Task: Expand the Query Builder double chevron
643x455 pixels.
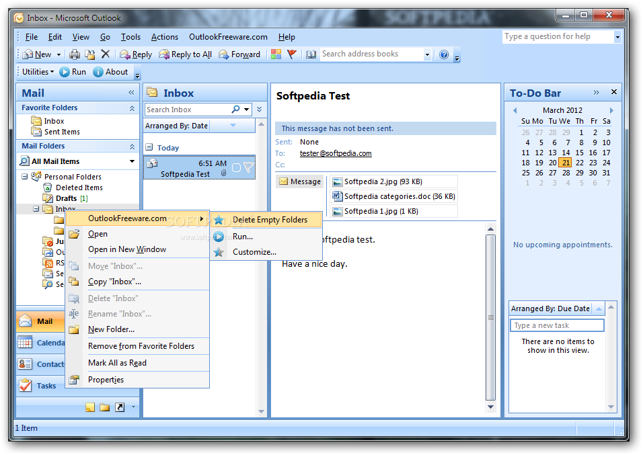Action: [259, 110]
